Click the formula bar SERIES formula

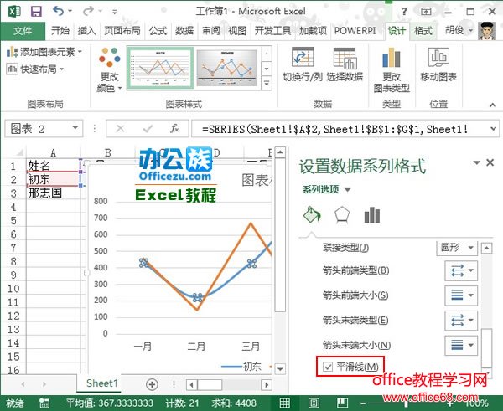[334, 129]
